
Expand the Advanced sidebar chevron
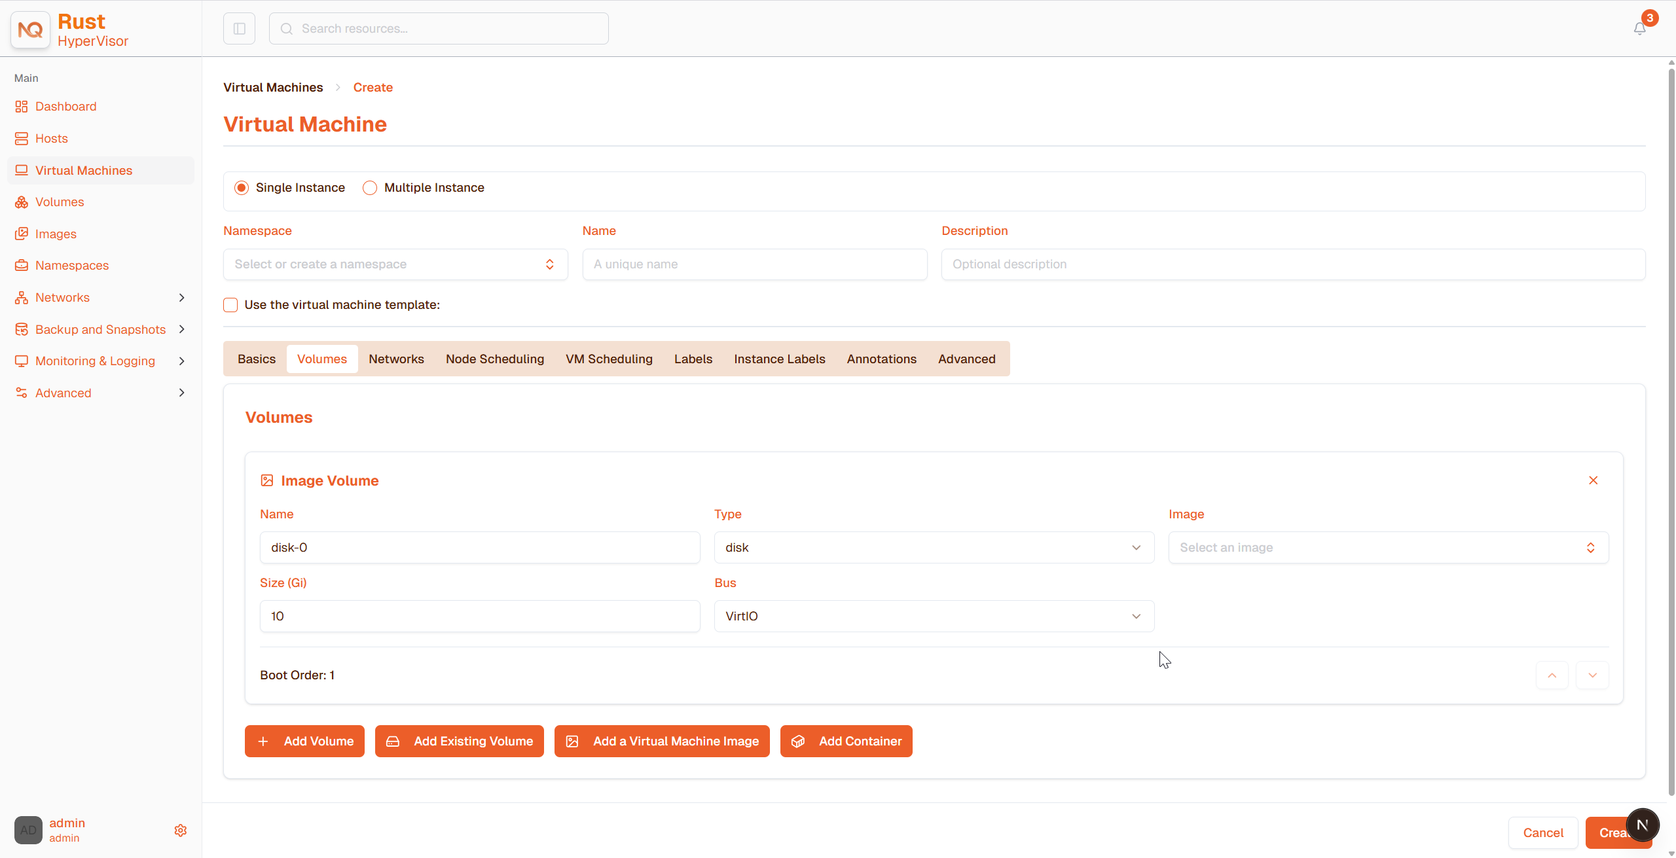(182, 393)
